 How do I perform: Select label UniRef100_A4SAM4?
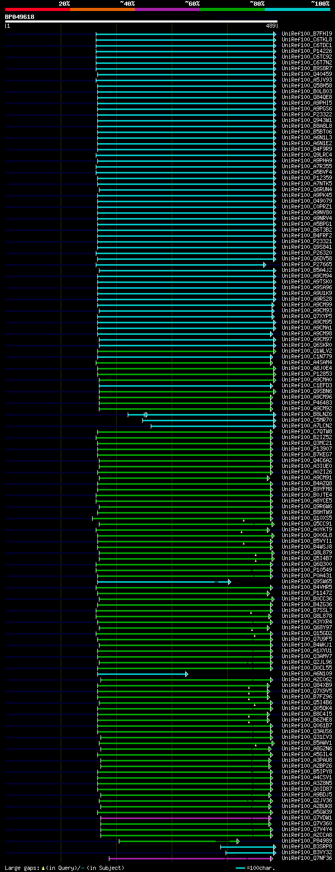coord(307,362)
